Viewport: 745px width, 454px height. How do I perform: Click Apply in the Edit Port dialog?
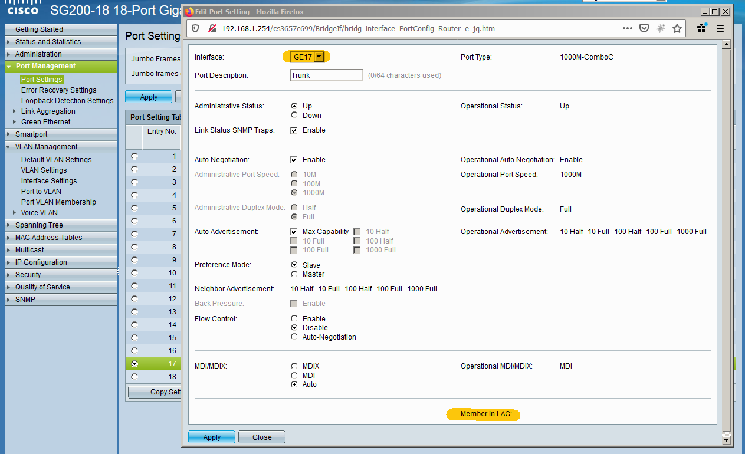(x=212, y=437)
